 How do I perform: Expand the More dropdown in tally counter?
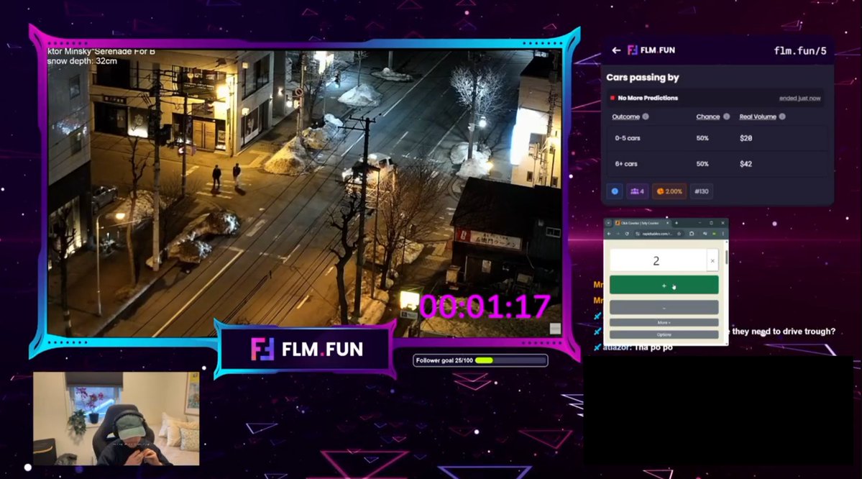pos(664,323)
